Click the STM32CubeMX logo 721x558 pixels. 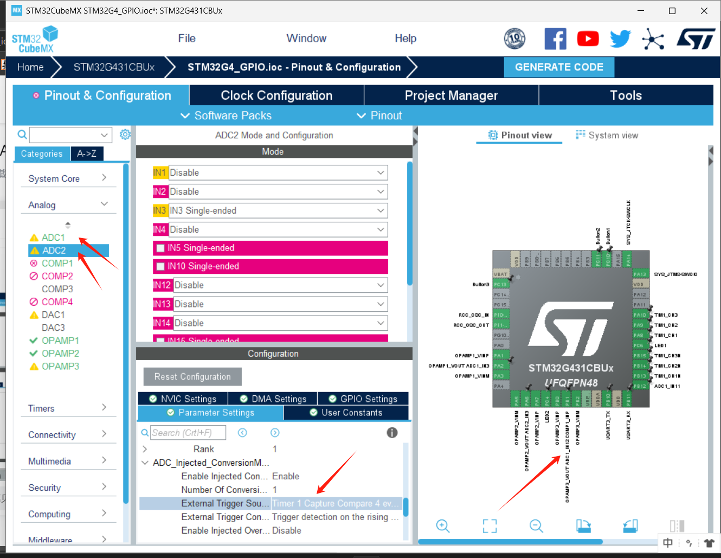tap(35, 39)
